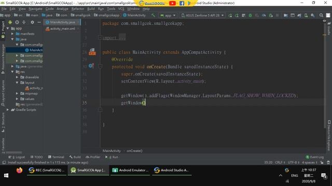Click the inspections eye icon atop editor
This screenshot has height=186, width=332.
324,21
